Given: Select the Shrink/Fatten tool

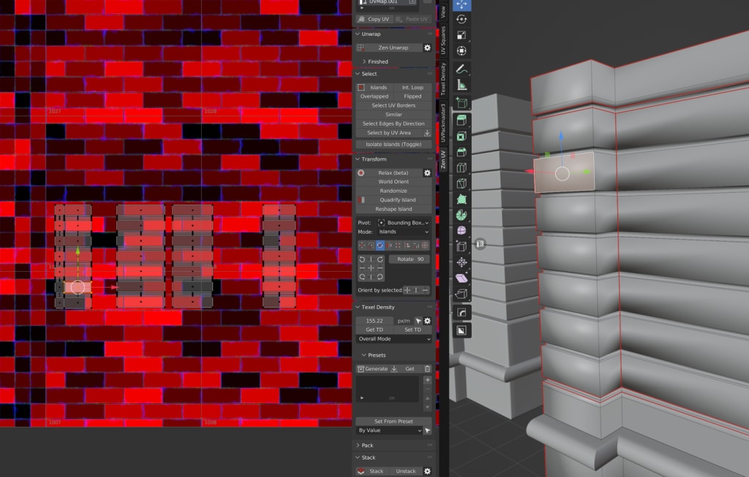Looking at the screenshot, I should 462,262.
